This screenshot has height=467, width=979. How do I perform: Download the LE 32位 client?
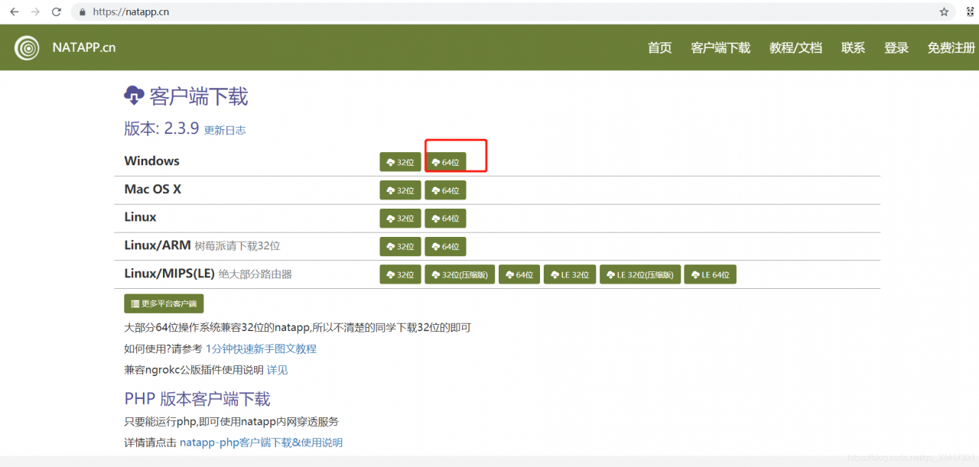coord(570,274)
